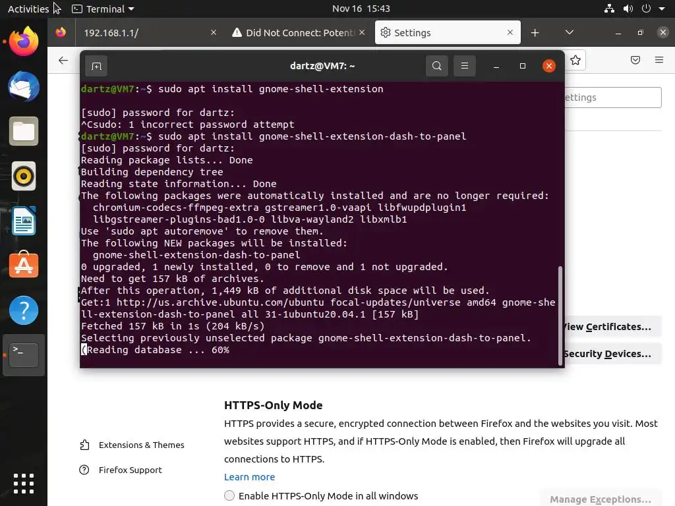Open terminal hamburger menu
675x506 pixels.
[465, 66]
